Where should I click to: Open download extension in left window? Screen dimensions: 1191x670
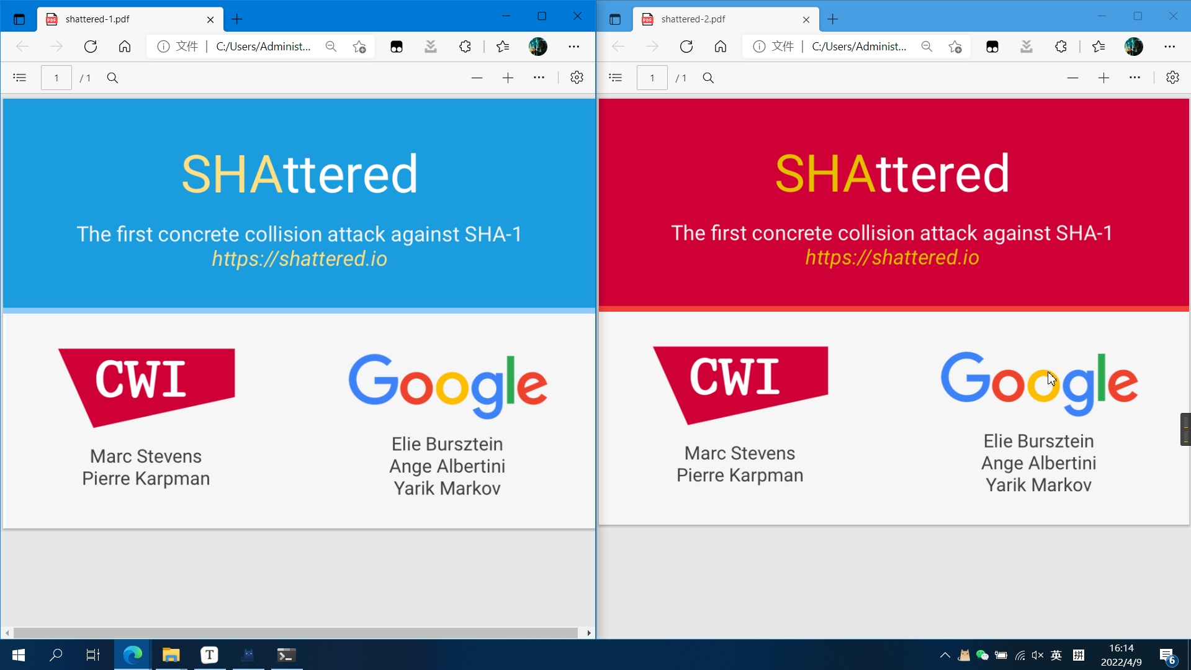(x=431, y=47)
